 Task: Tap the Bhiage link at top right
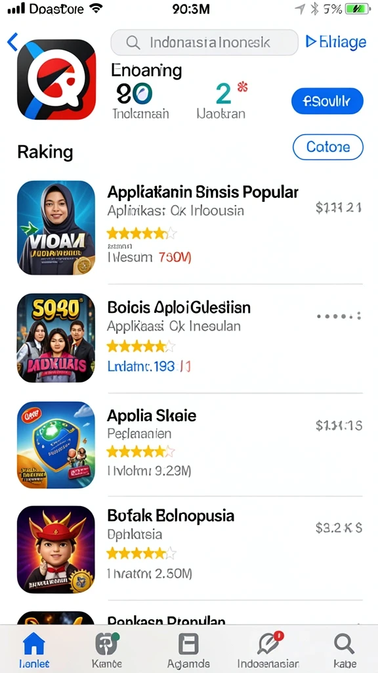pos(336,41)
